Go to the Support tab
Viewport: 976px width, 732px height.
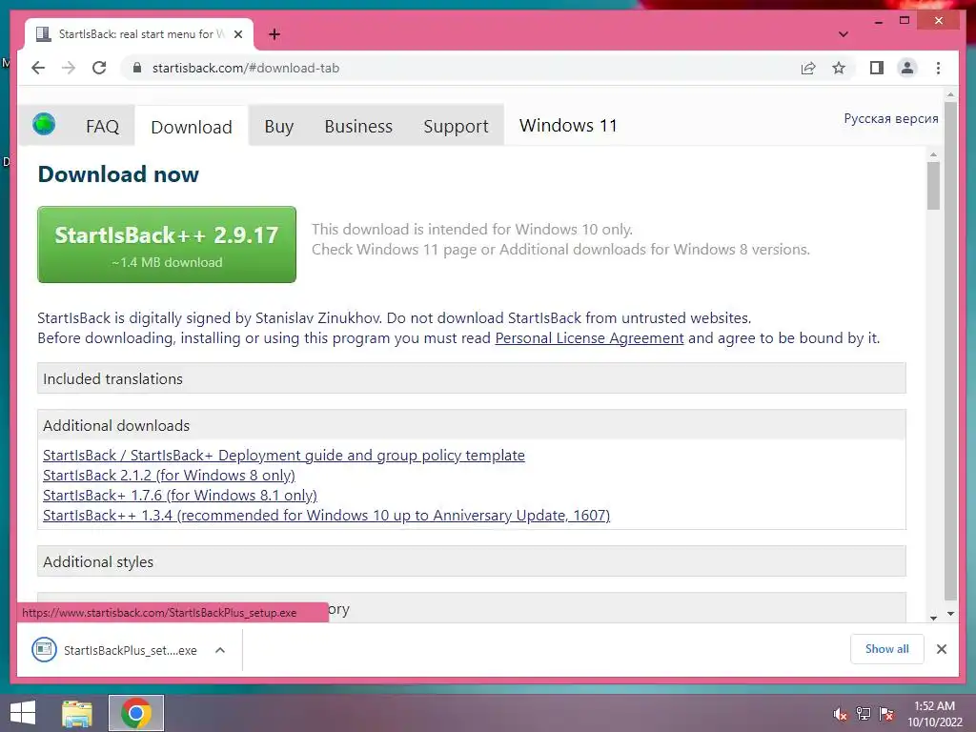click(x=456, y=127)
